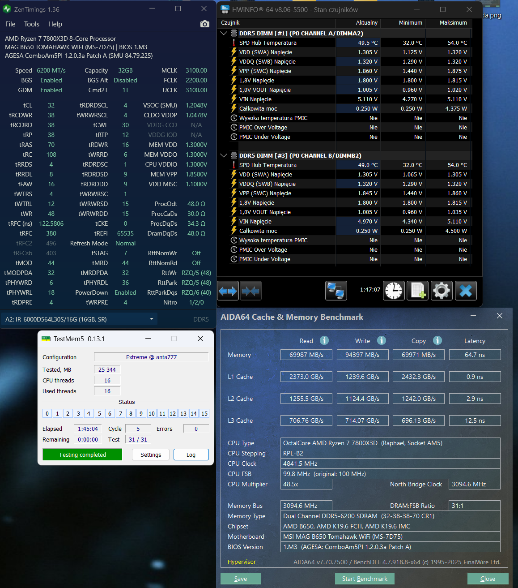518x588 pixels.
Task: Click the '6200 MT/s' speed value in ZenTimings
Action: 51,70
